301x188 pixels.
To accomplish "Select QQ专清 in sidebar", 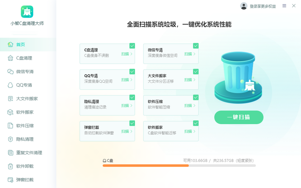I will 28,85.
